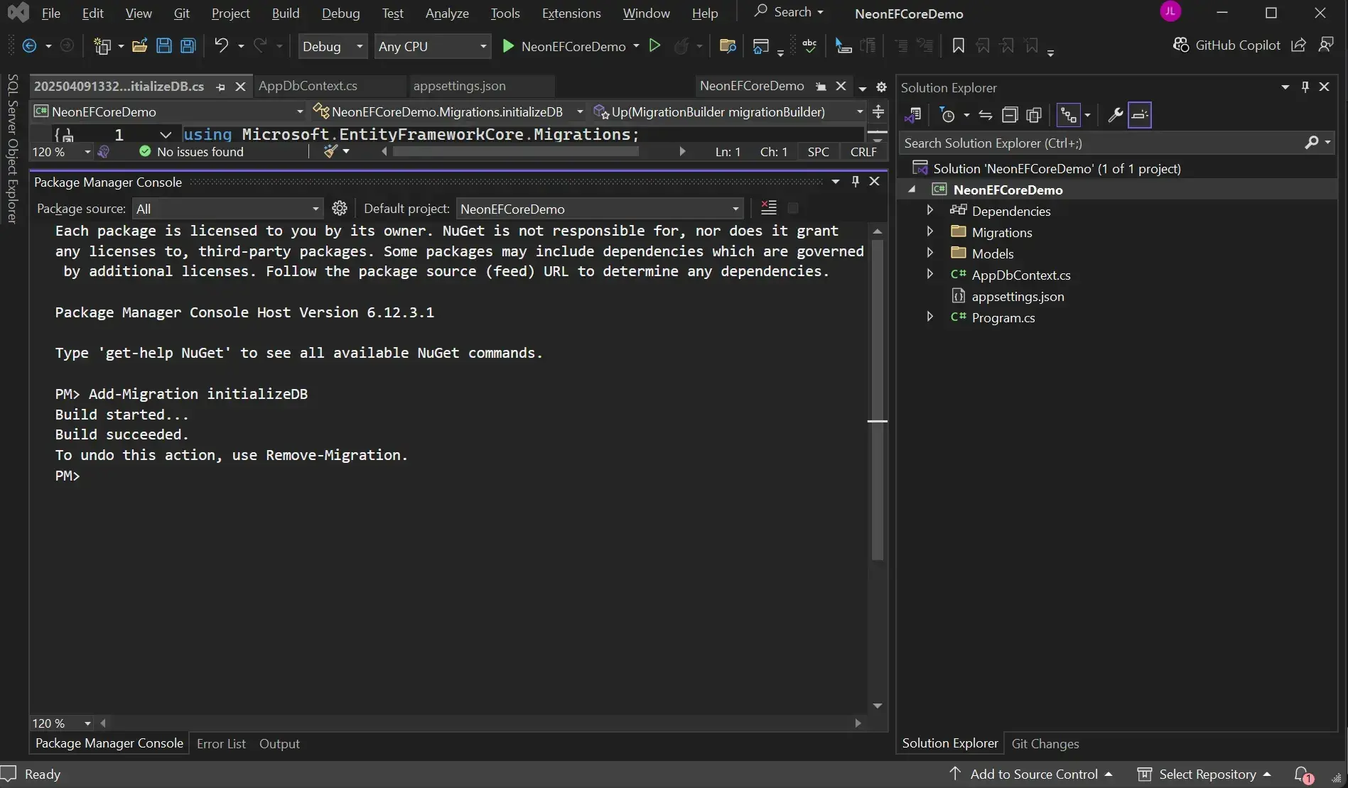Click the Navigate Backward arrow icon
The height and width of the screenshot is (788, 1348).
pyautogui.click(x=29, y=46)
